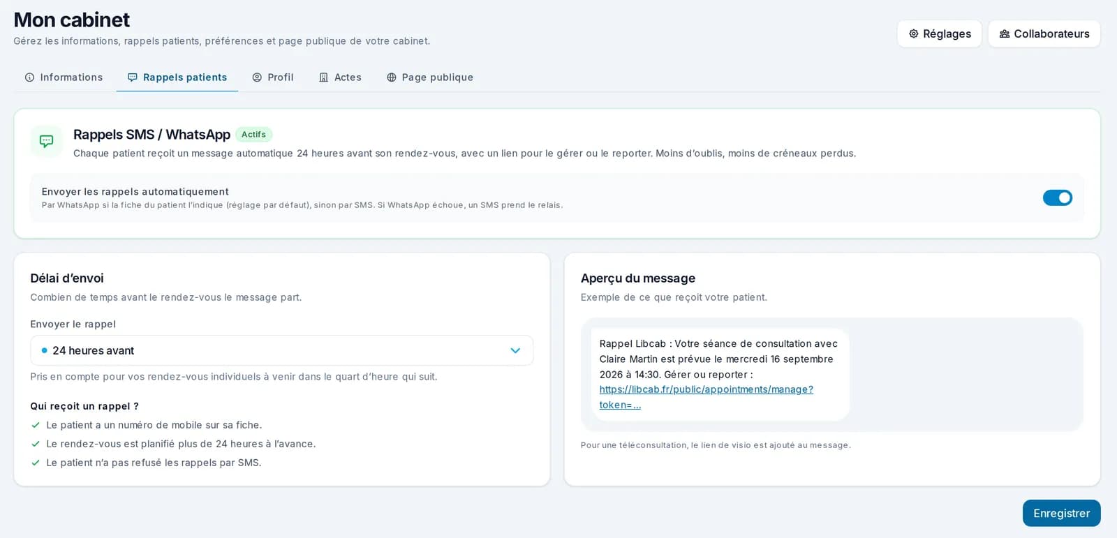
Task: Click the green message icon beside Rappels SMS / WhatsApp
Action: click(x=46, y=142)
